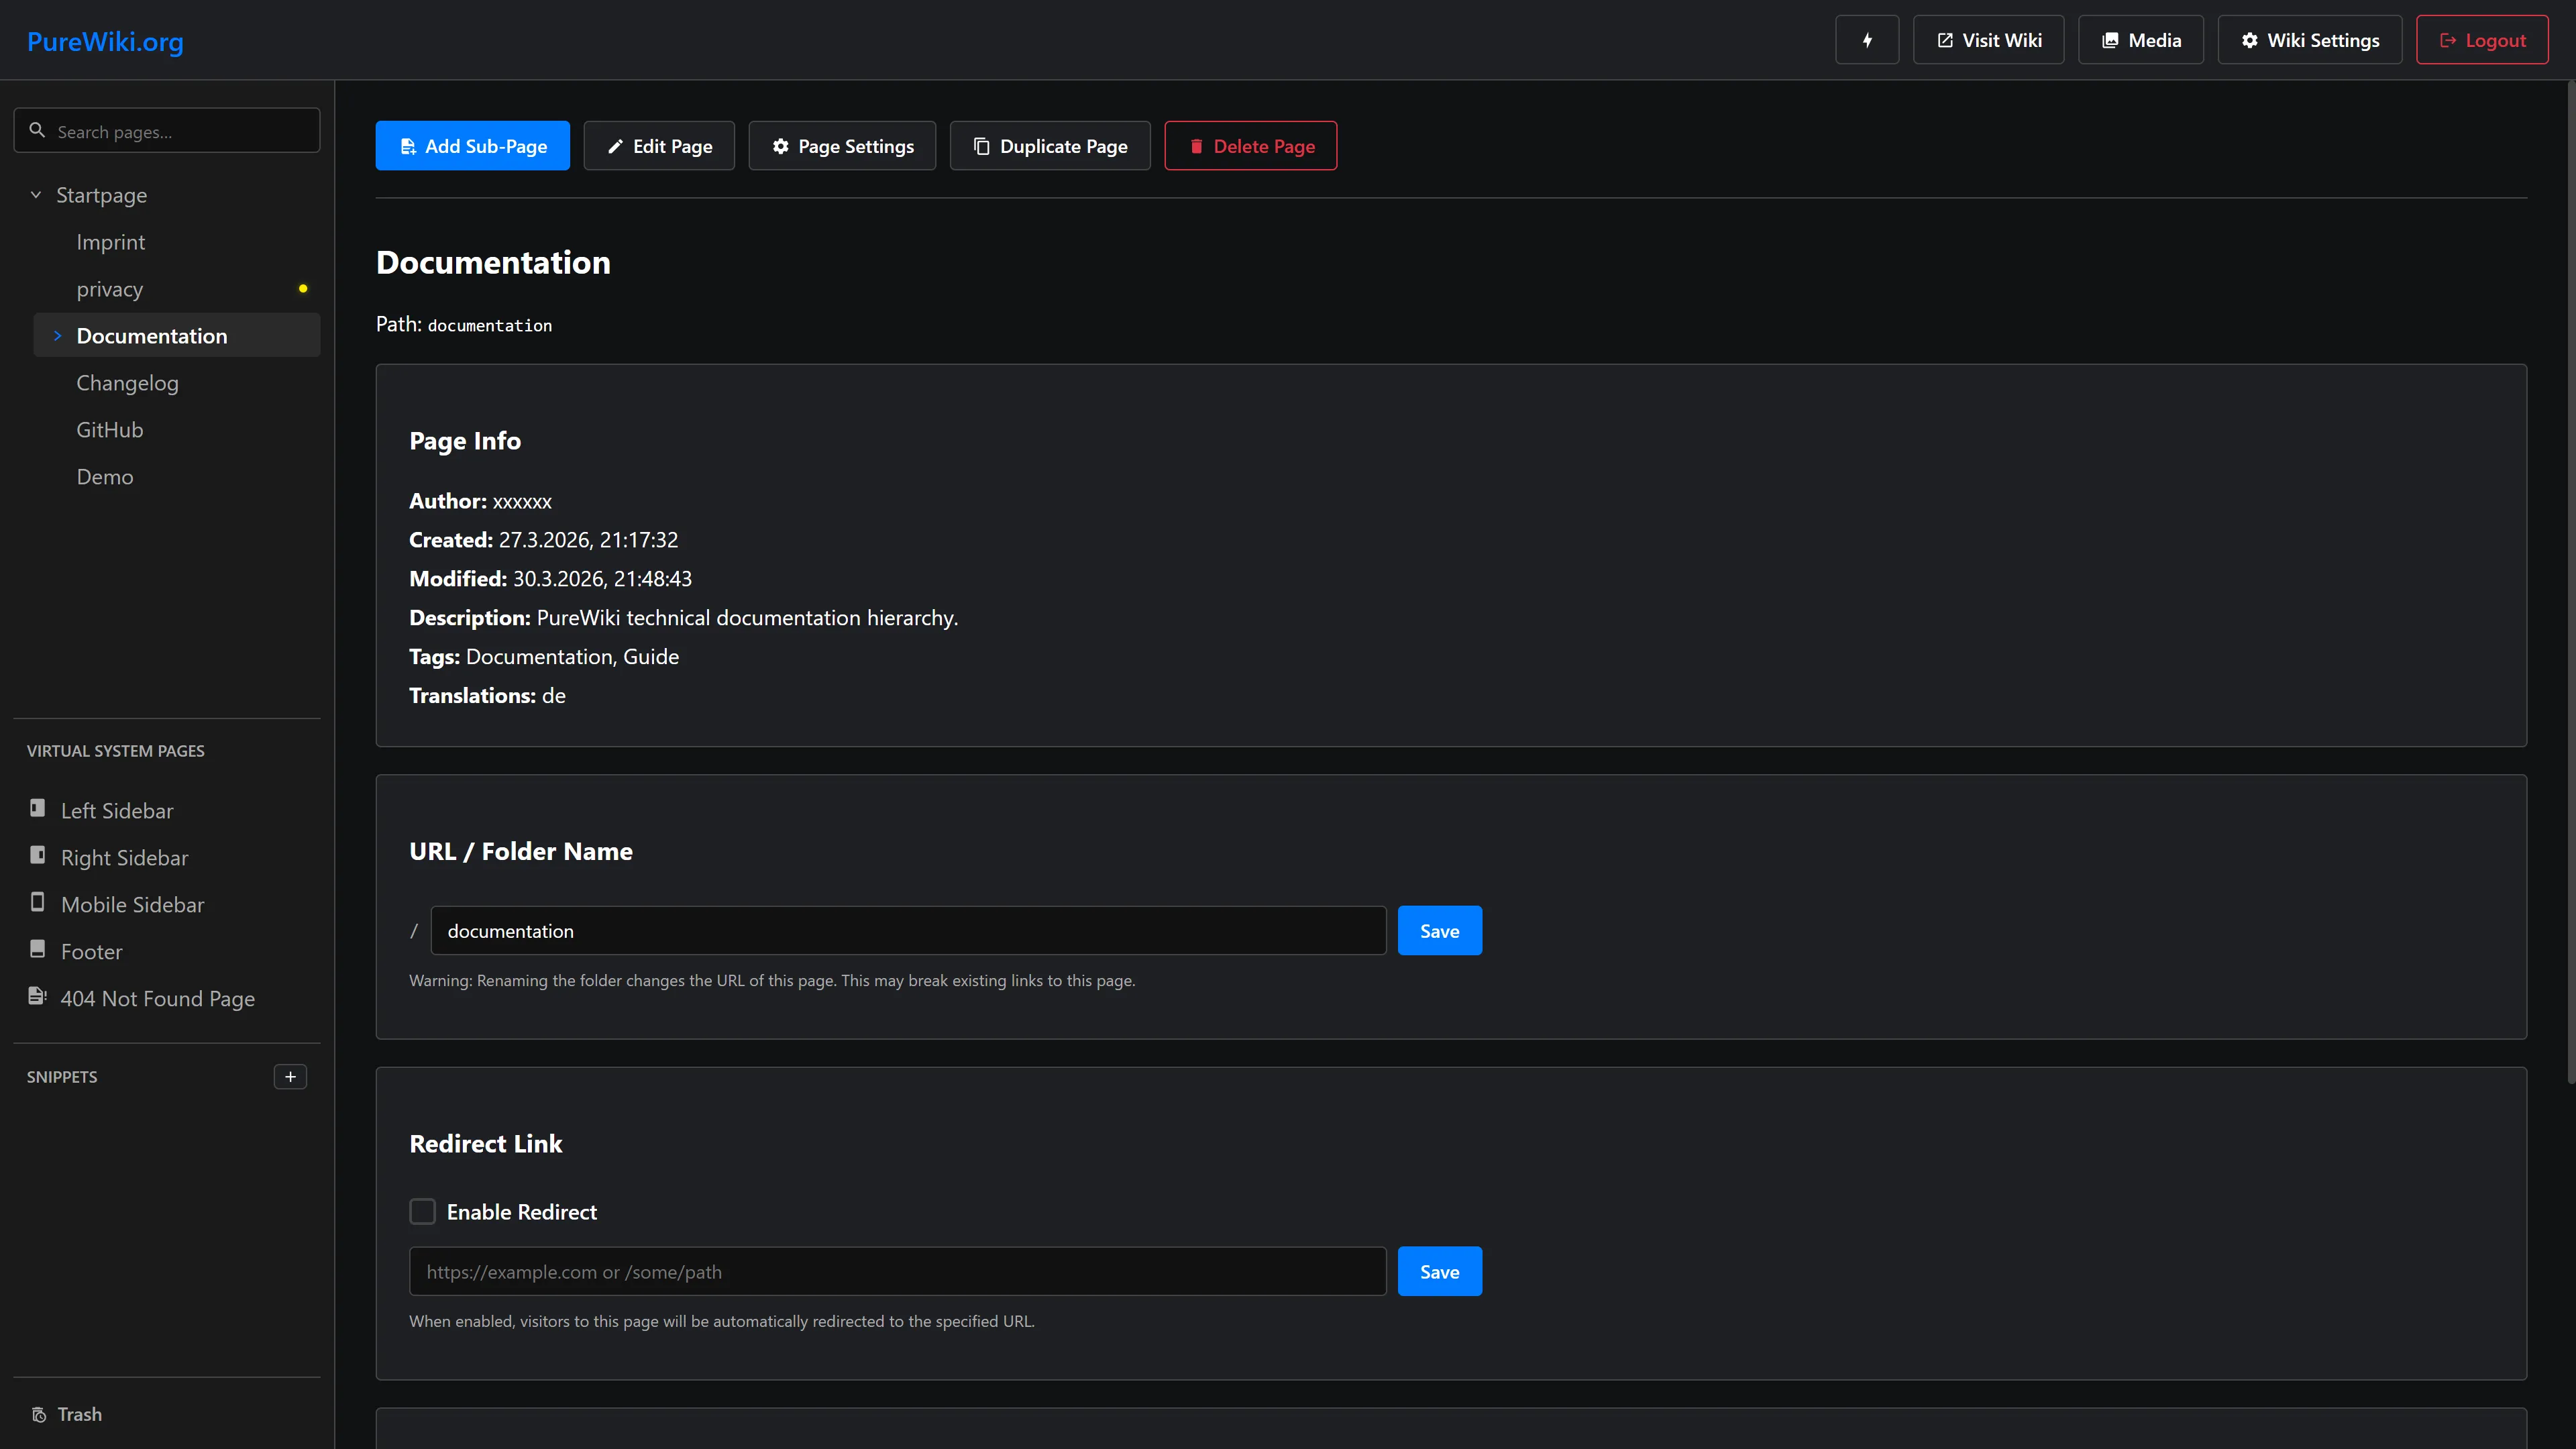
Task: Click the Footer page icon
Action: point(37,949)
